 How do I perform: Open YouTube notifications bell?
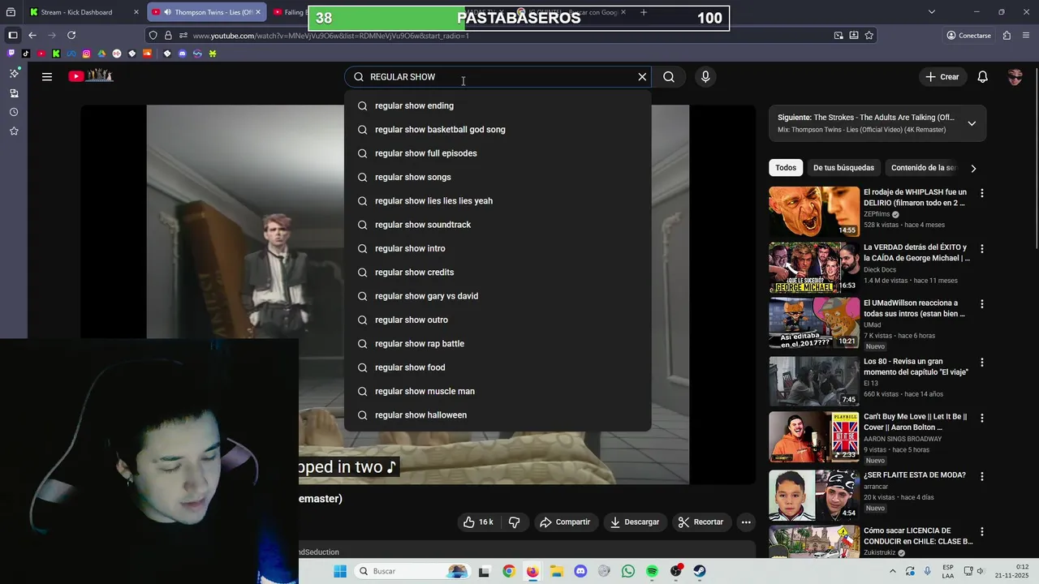[982, 76]
